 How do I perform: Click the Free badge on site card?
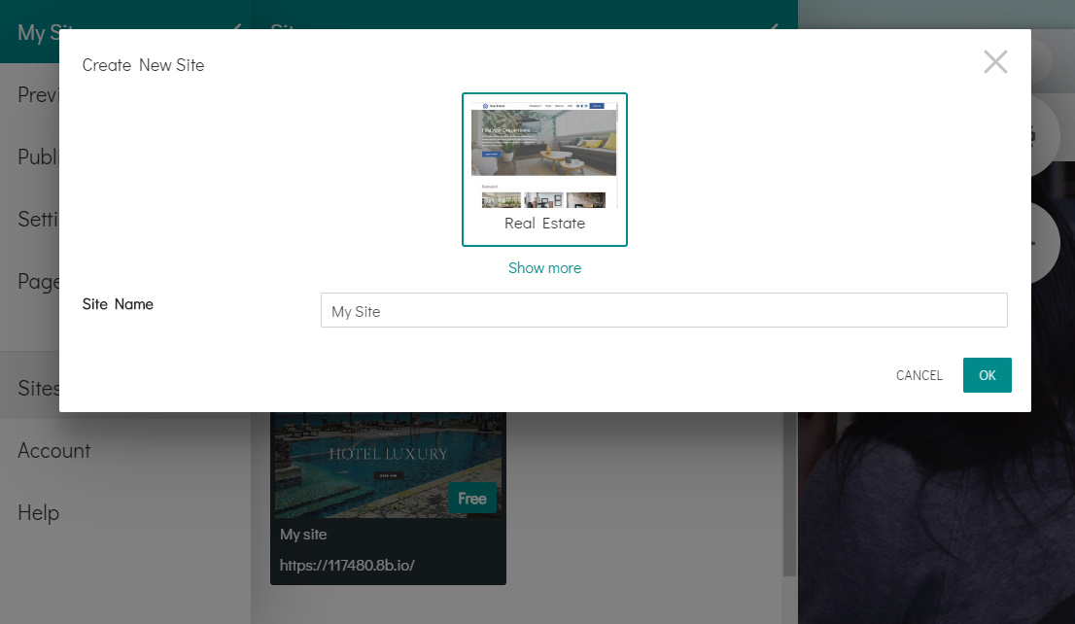472,499
